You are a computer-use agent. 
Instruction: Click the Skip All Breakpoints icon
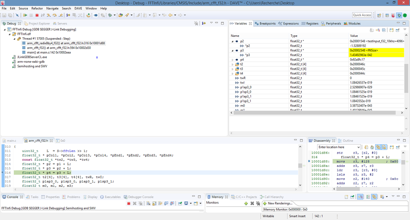[x=17, y=15]
